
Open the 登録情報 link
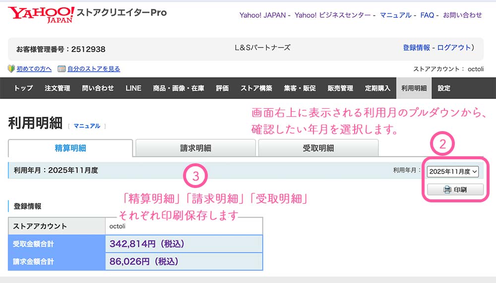[x=416, y=47]
